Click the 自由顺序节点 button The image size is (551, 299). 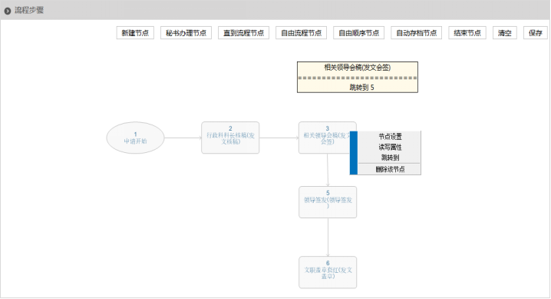click(x=359, y=33)
